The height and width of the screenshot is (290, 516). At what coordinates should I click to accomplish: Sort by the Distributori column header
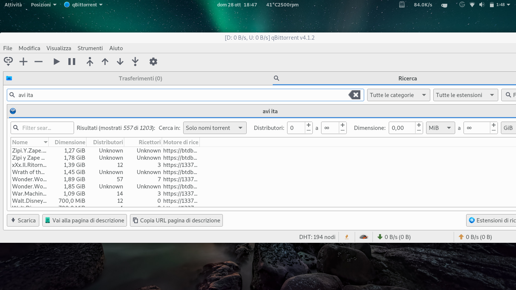[x=105, y=142]
